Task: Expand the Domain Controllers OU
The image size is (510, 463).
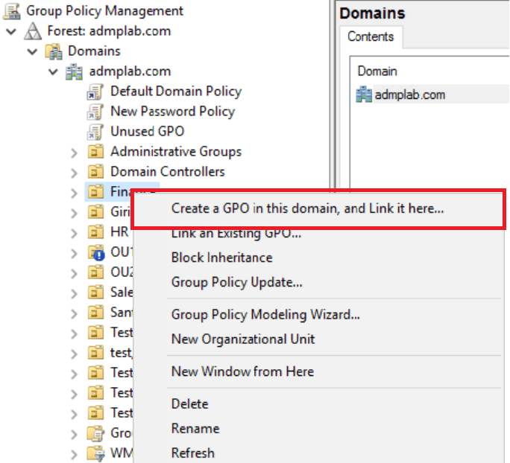Action: pos(74,173)
